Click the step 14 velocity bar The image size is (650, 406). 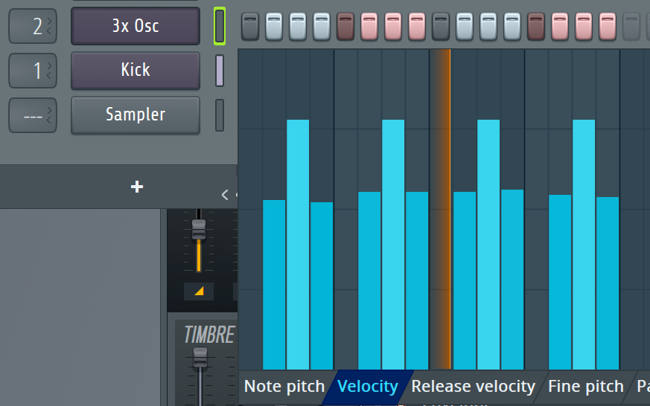(x=560, y=283)
